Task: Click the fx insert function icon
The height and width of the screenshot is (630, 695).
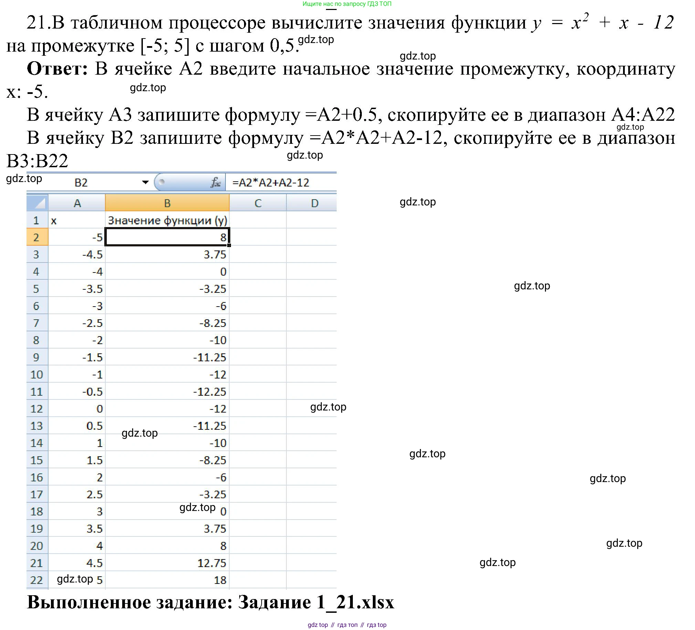Action: tap(216, 183)
